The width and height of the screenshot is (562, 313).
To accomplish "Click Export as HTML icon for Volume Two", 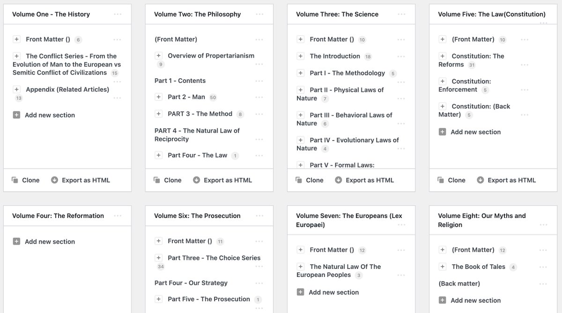I will click(x=196, y=180).
